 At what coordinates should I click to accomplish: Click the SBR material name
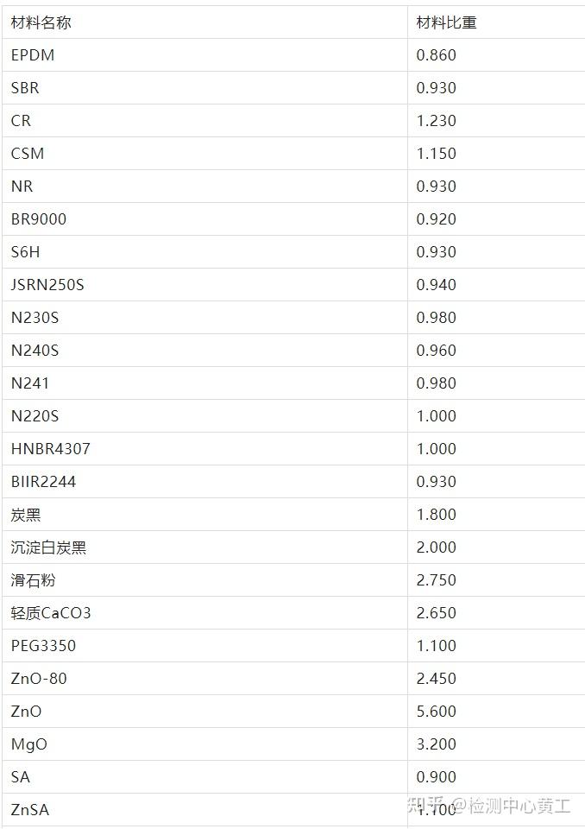click(25, 88)
